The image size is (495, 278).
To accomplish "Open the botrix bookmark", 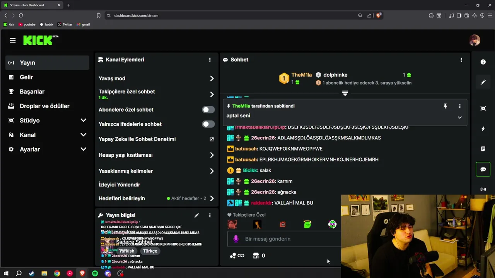I will [x=46, y=24].
